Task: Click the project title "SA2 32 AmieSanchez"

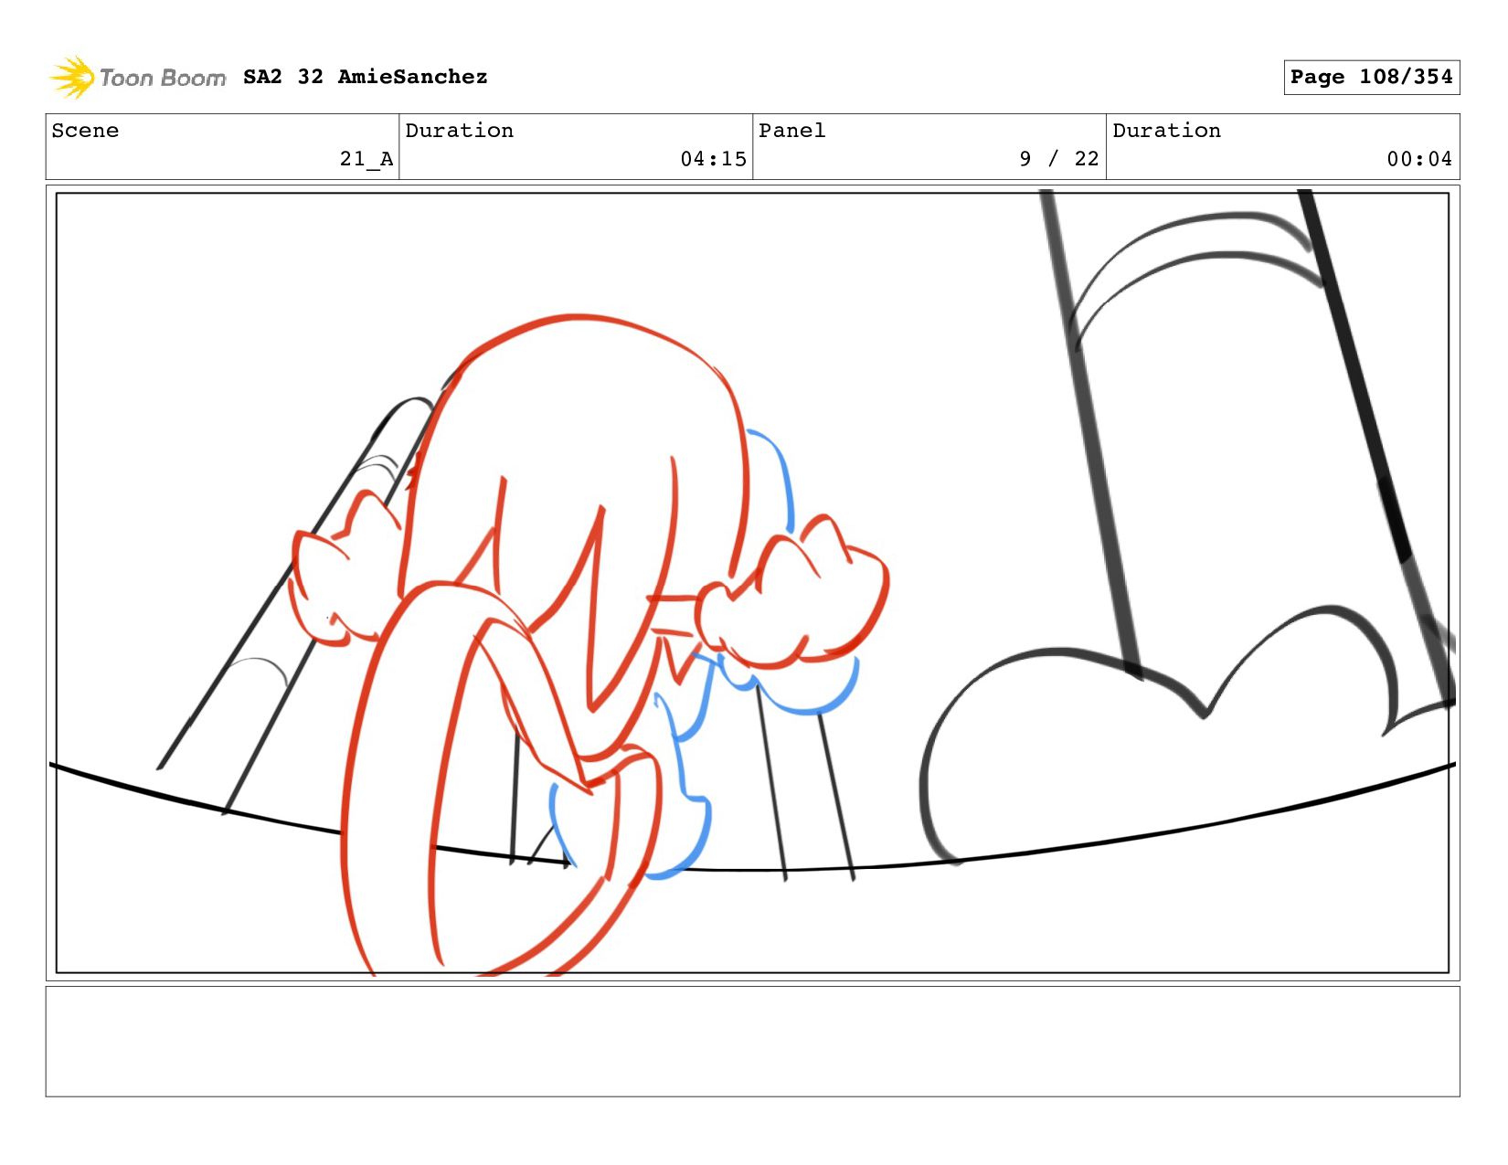Action: tap(365, 77)
